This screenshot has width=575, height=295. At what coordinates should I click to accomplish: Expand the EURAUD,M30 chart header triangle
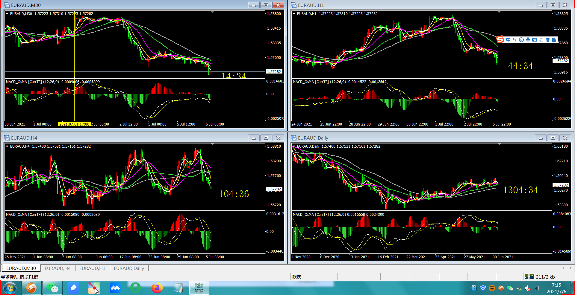(x=7, y=13)
